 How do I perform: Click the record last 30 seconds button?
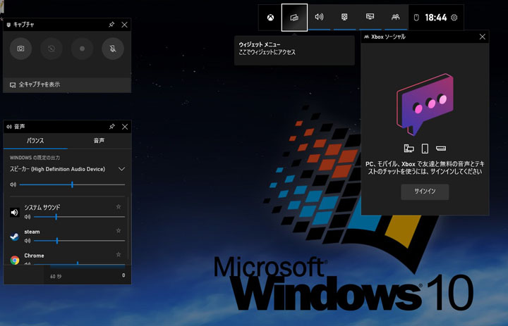(52, 49)
